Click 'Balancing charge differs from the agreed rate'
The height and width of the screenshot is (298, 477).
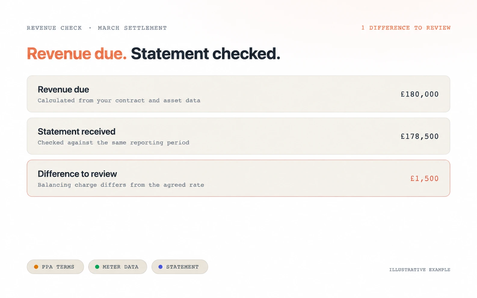(121, 185)
